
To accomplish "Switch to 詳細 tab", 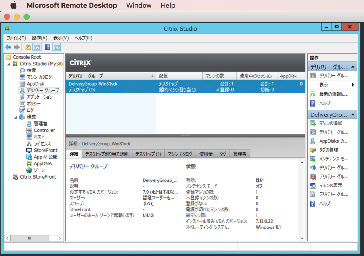I will coord(74,154).
